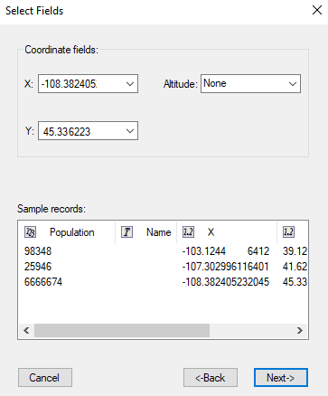Open the Y coordinate field dropdown
Viewport: 328px width, 396px height.
(x=88, y=131)
